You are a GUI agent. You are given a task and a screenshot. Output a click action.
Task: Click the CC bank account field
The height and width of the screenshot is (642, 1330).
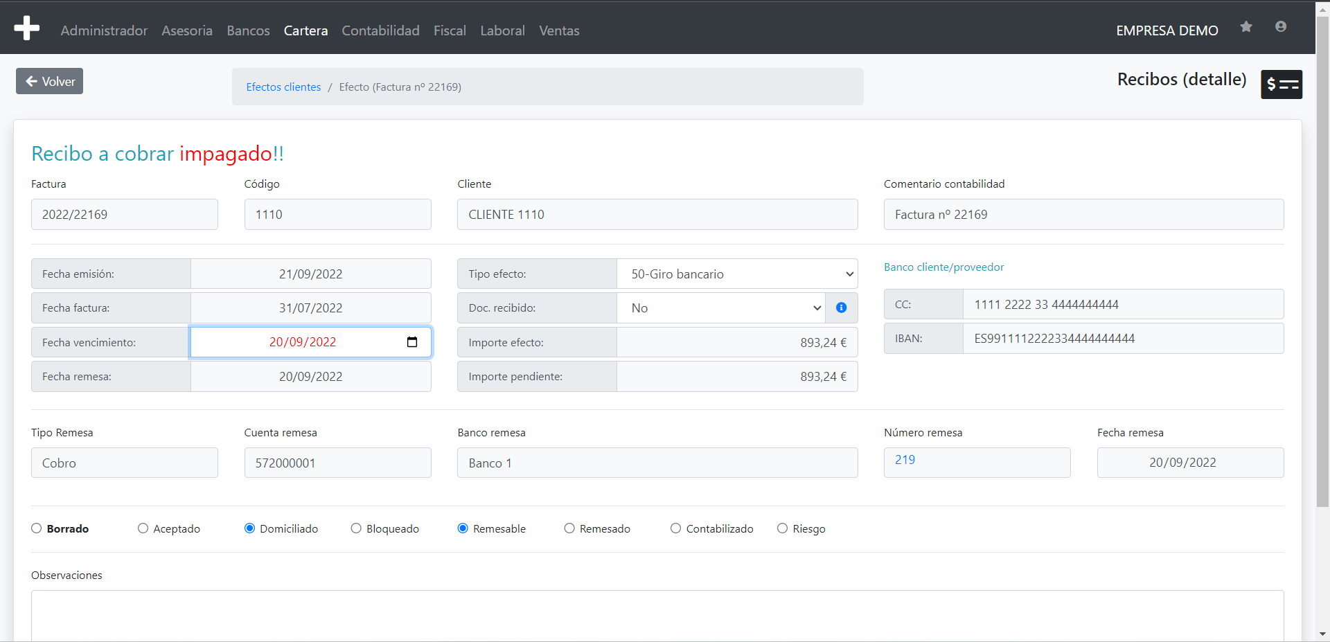tap(1123, 304)
